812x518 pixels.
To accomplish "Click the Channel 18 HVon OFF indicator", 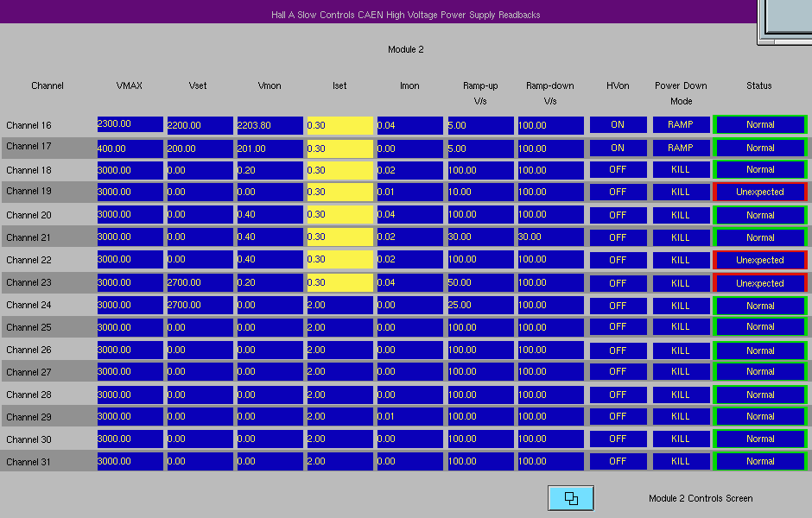I will pos(618,170).
